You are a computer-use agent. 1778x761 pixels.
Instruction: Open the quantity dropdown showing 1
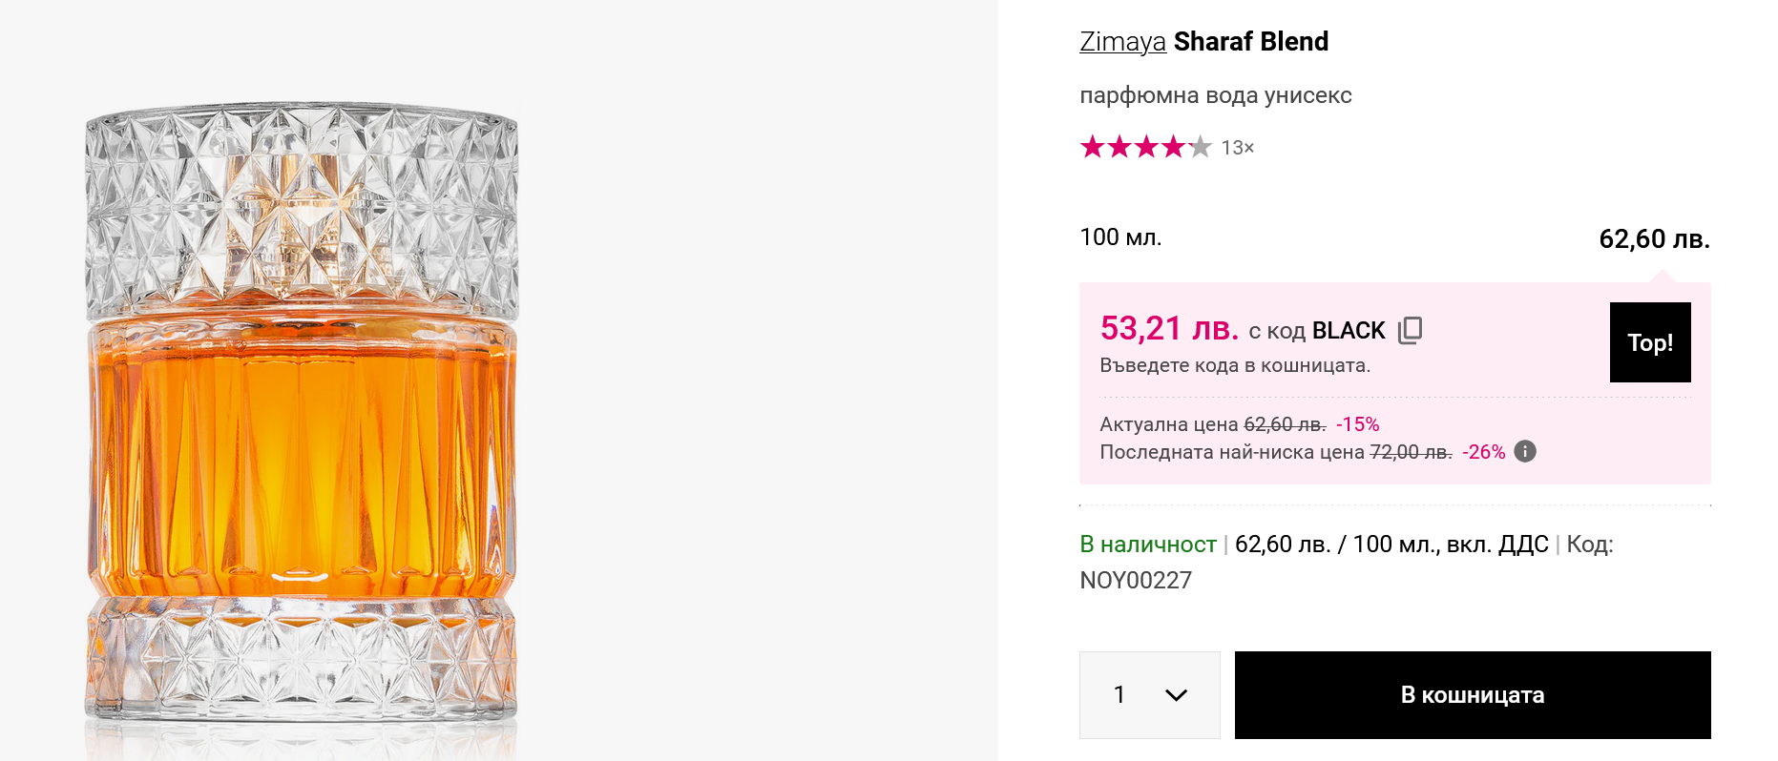pyautogui.click(x=1149, y=695)
